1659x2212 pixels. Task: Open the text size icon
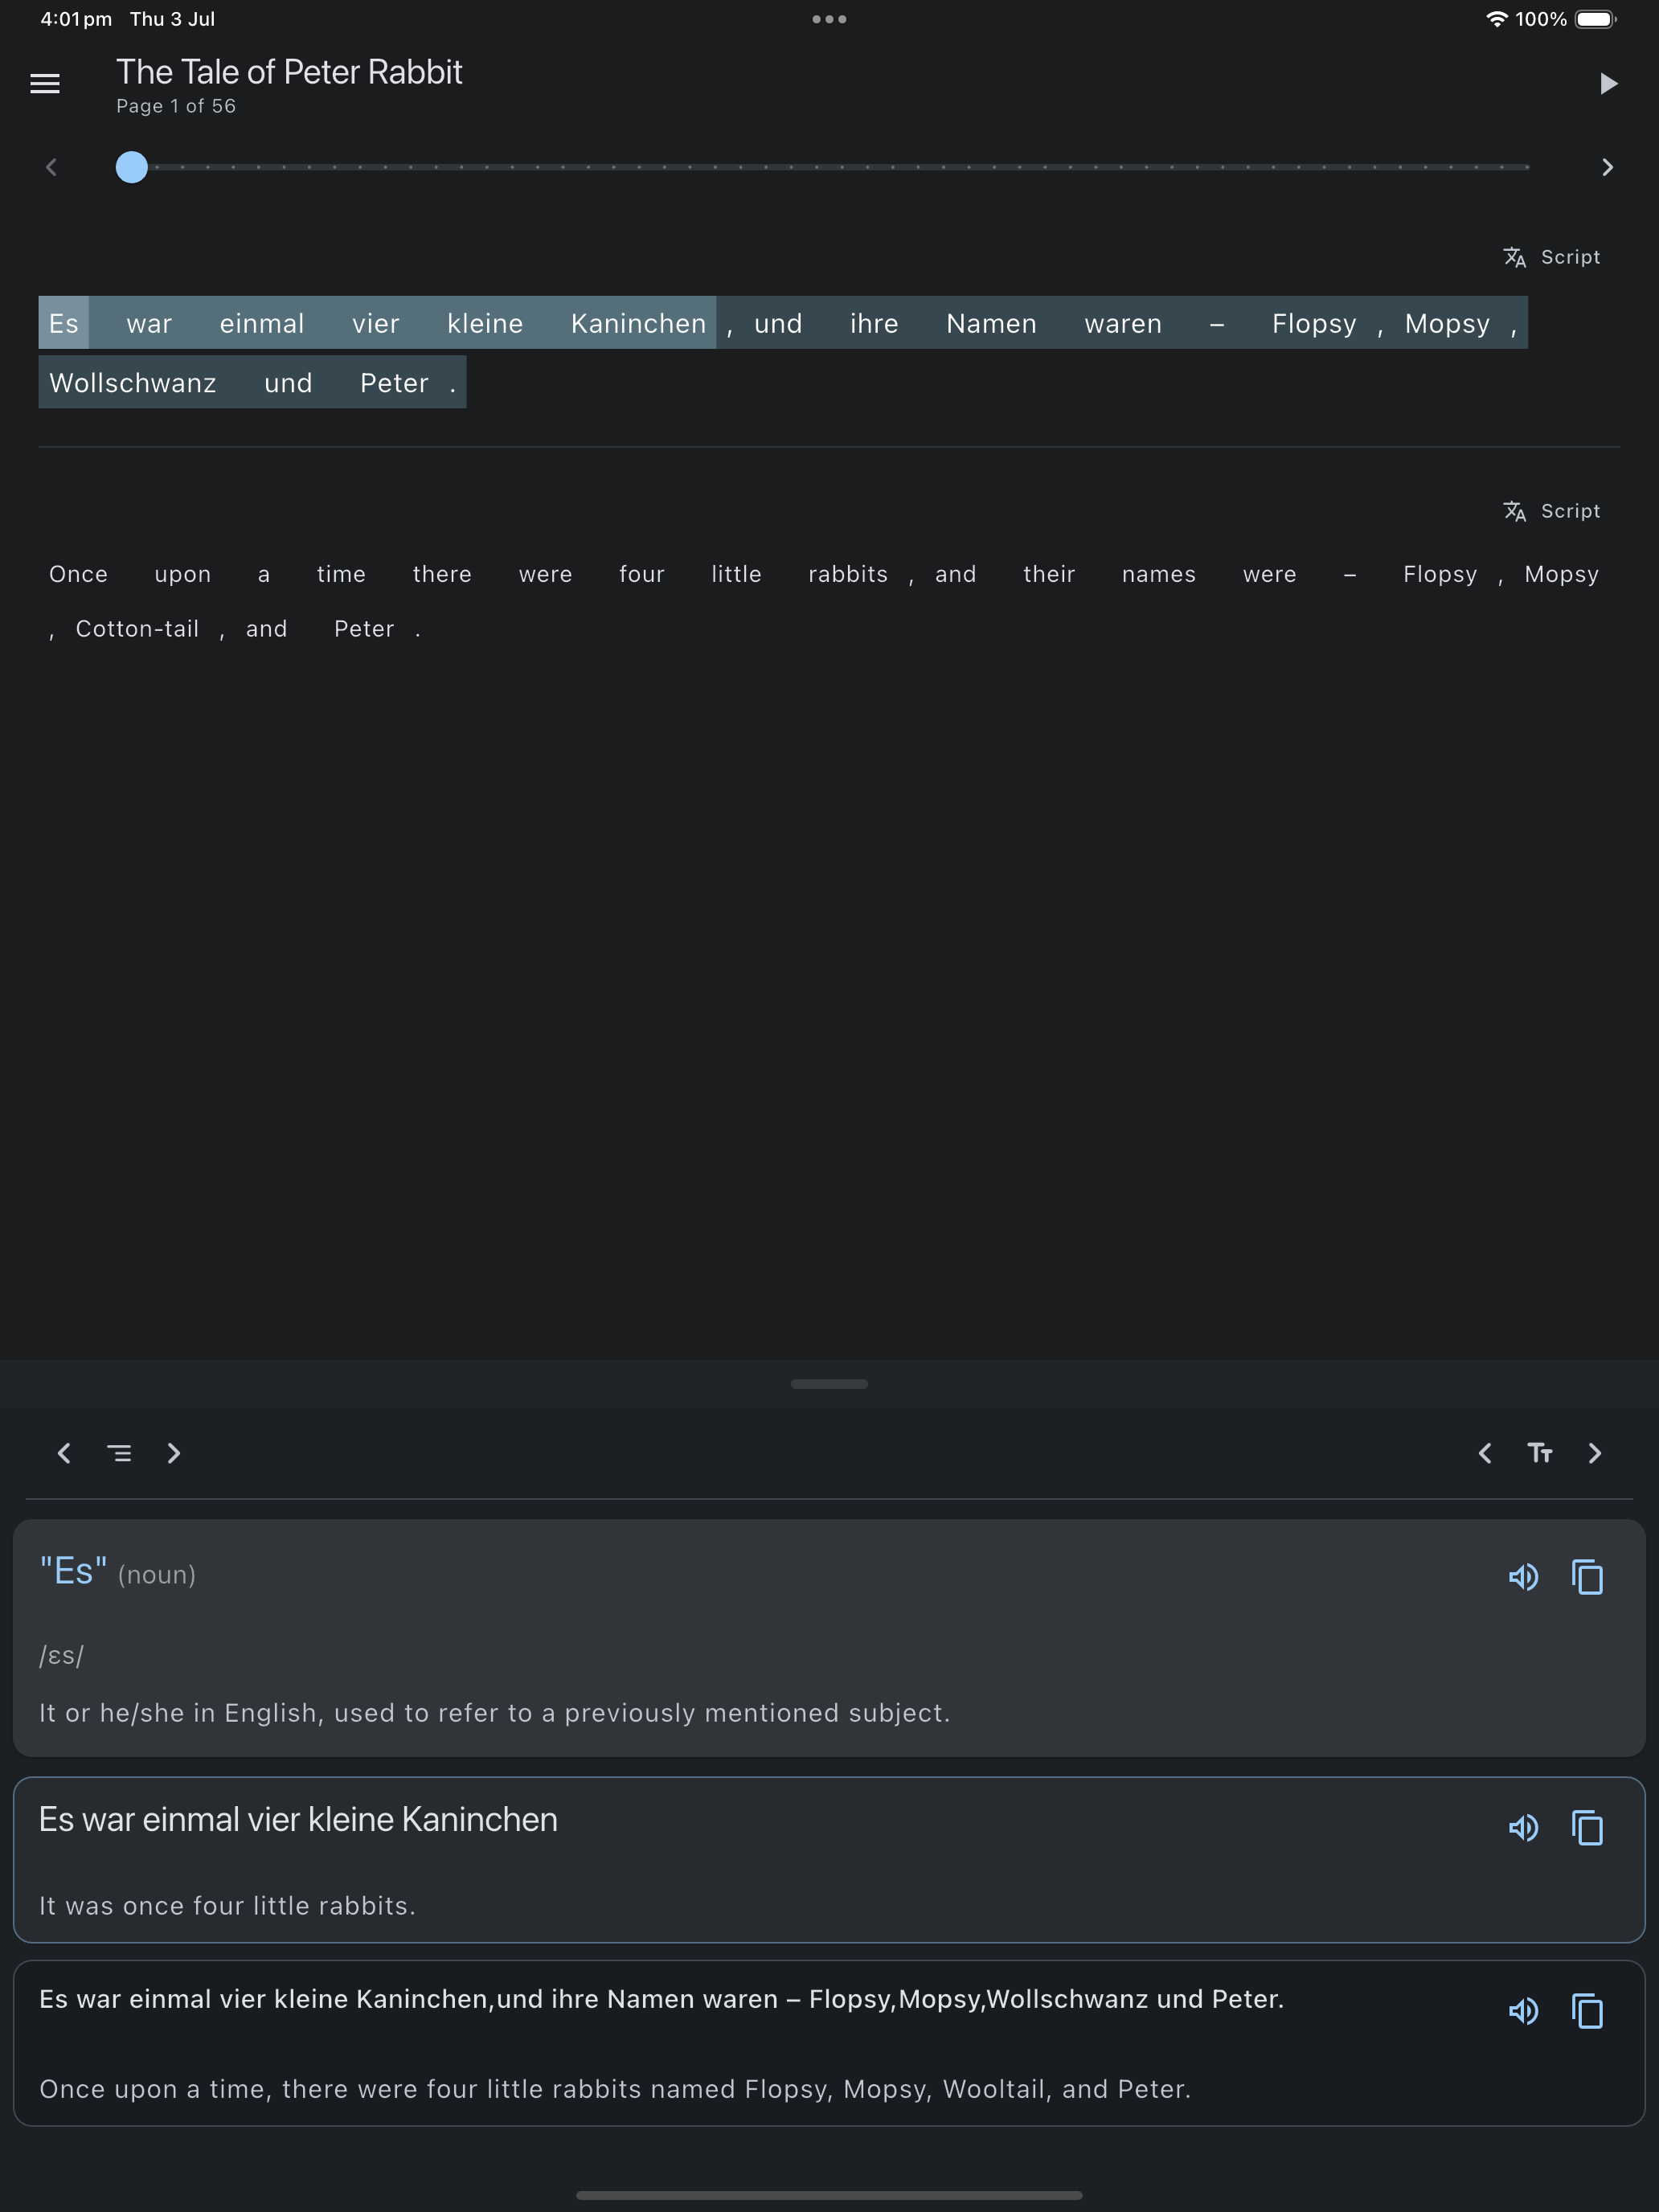tap(1540, 1453)
